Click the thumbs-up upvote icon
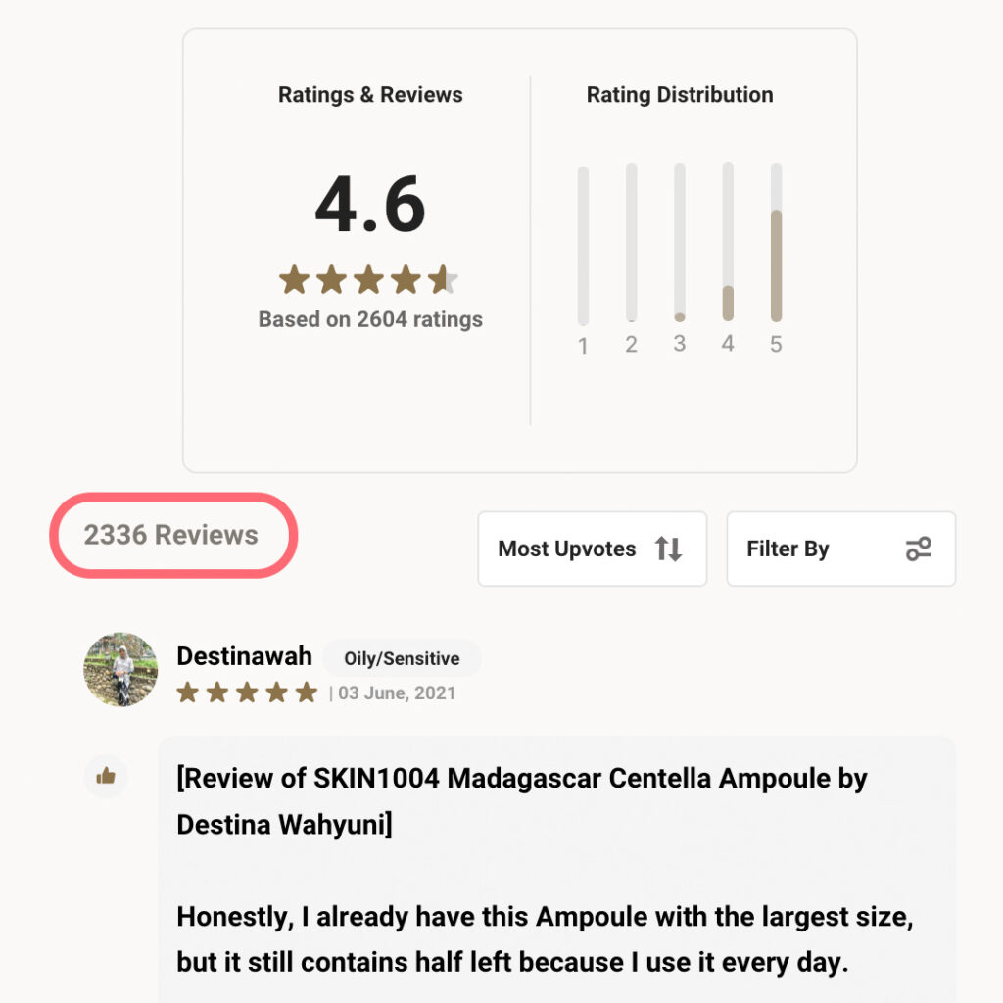This screenshot has width=1003, height=1003. [x=106, y=777]
